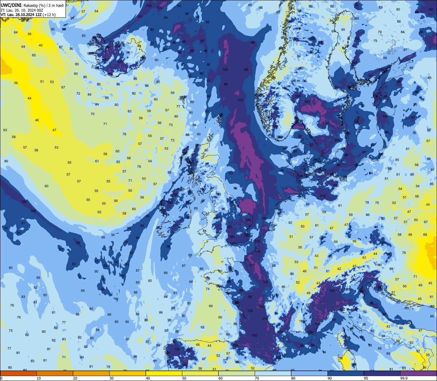Click the legend tick label '10'
Image resolution: width=437 pixels, height=381 pixels.
39,378
